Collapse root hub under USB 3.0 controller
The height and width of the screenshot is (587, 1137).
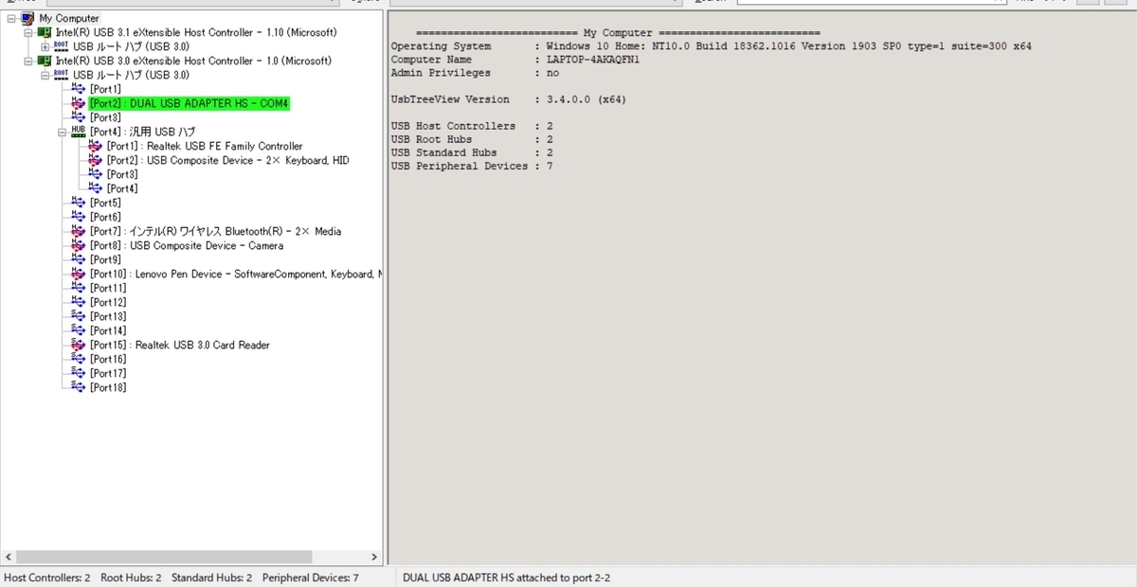click(x=45, y=75)
